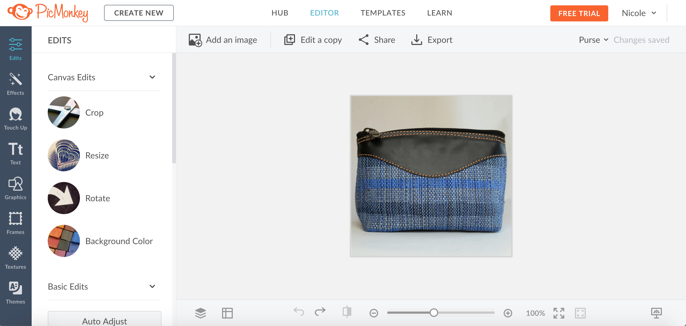
Task: Click the undo arrow icon
Action: [299, 312]
